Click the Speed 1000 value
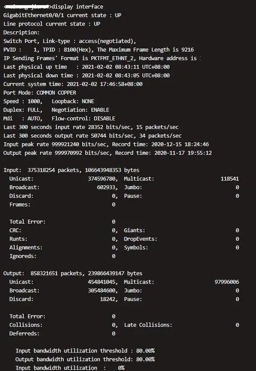The height and width of the screenshot is (371, 256). [x=34, y=101]
